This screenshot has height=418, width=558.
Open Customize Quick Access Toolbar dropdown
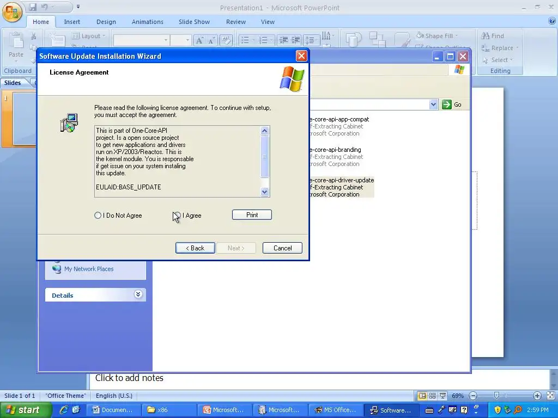pos(78,7)
